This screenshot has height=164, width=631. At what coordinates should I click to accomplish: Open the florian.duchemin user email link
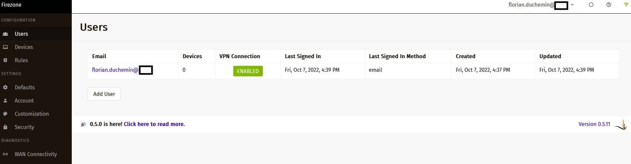point(115,70)
